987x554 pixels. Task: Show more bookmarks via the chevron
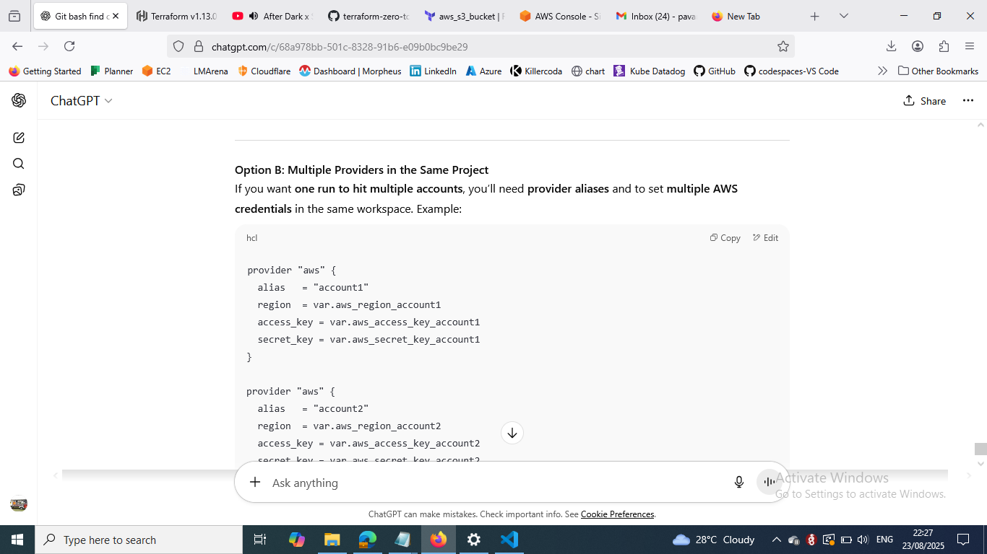882,71
